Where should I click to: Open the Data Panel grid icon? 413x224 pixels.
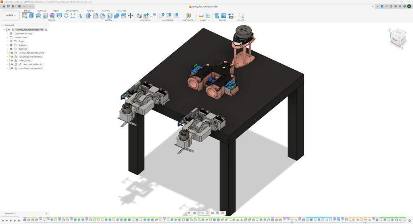coord(8,6)
